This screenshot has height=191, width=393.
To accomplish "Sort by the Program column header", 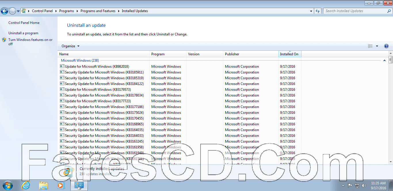I will pyautogui.click(x=168, y=54).
